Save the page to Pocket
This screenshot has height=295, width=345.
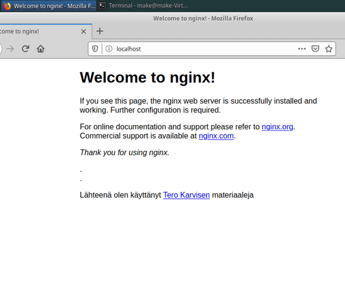(315, 49)
